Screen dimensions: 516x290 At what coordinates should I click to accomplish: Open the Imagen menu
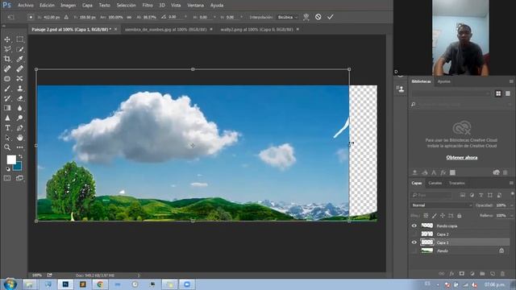click(x=68, y=6)
